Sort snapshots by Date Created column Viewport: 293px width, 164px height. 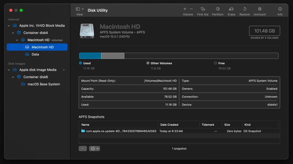coord(169,125)
